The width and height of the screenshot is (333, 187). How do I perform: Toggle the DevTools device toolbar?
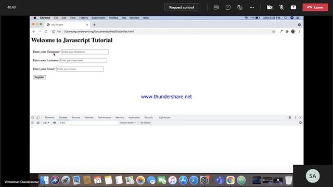click(38, 117)
